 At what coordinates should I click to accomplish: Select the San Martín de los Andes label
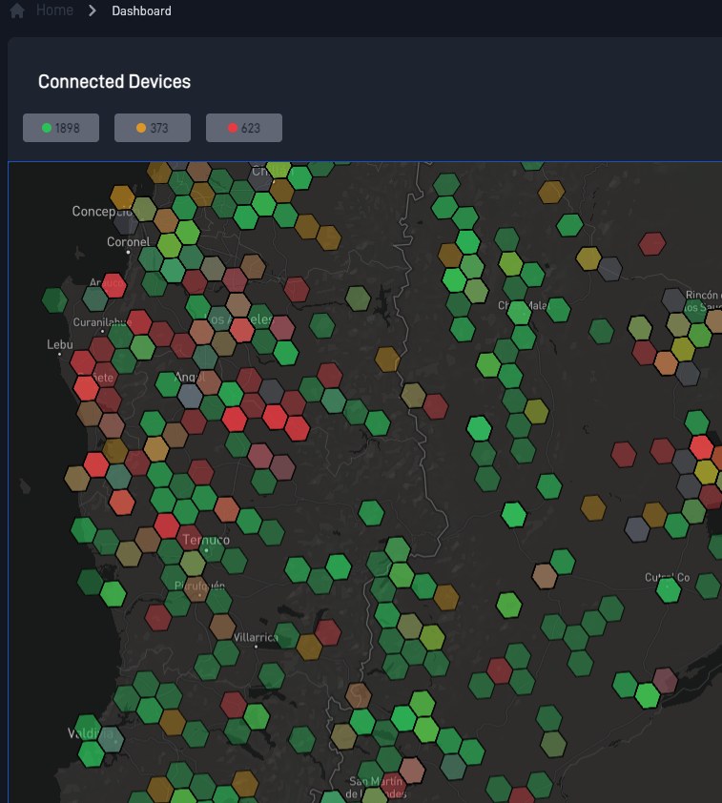[x=377, y=787]
